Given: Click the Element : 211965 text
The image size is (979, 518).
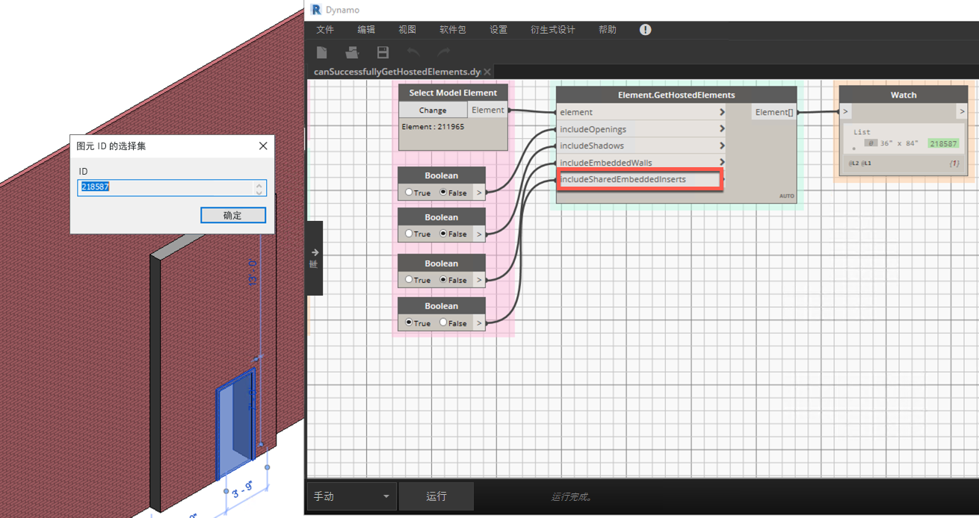Looking at the screenshot, I should click(x=433, y=127).
